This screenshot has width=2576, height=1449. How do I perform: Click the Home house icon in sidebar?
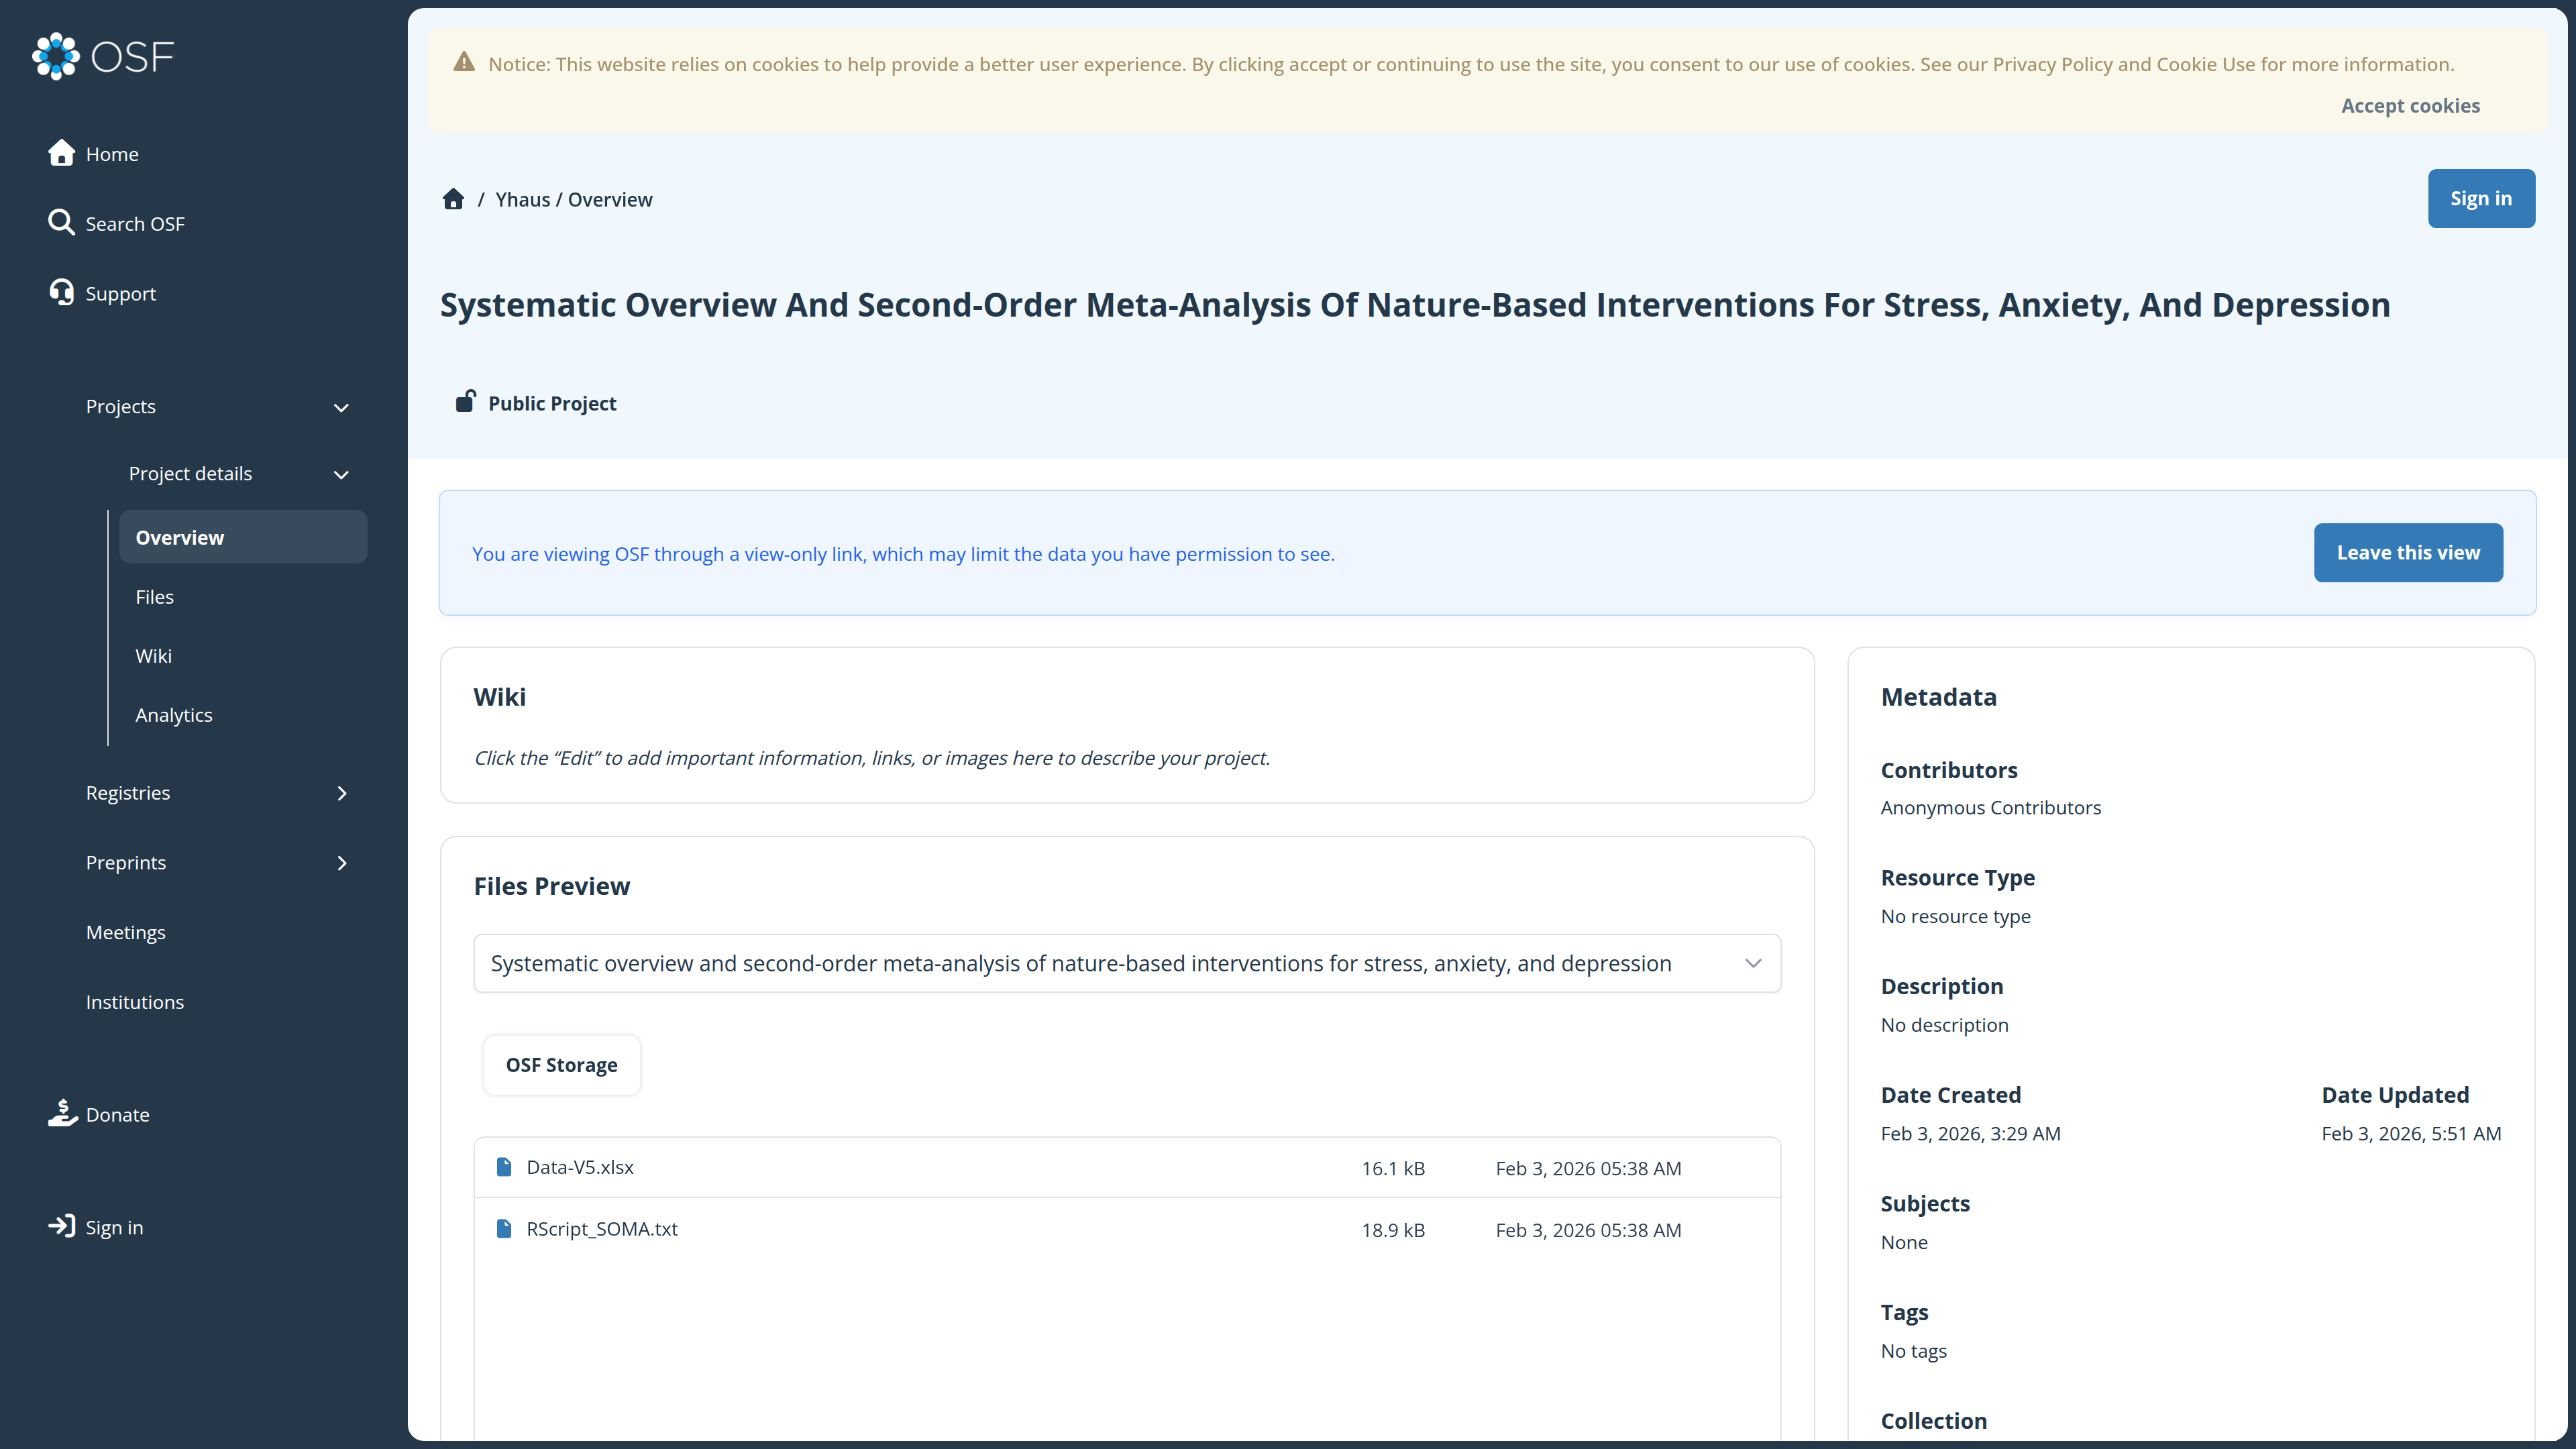coord(62,153)
